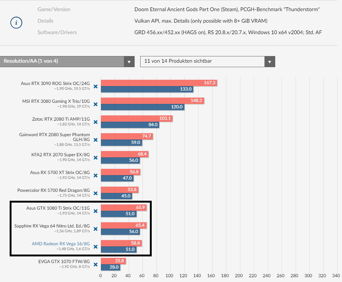Click the 84.0 blue bar for RTX 2080 Ti
Viewport: 342px width, 282px height.
coord(130,125)
